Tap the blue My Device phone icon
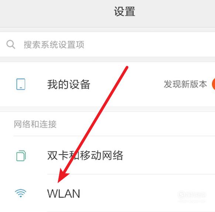Image resolution: width=215 pixels, height=212 pixels. (21, 84)
